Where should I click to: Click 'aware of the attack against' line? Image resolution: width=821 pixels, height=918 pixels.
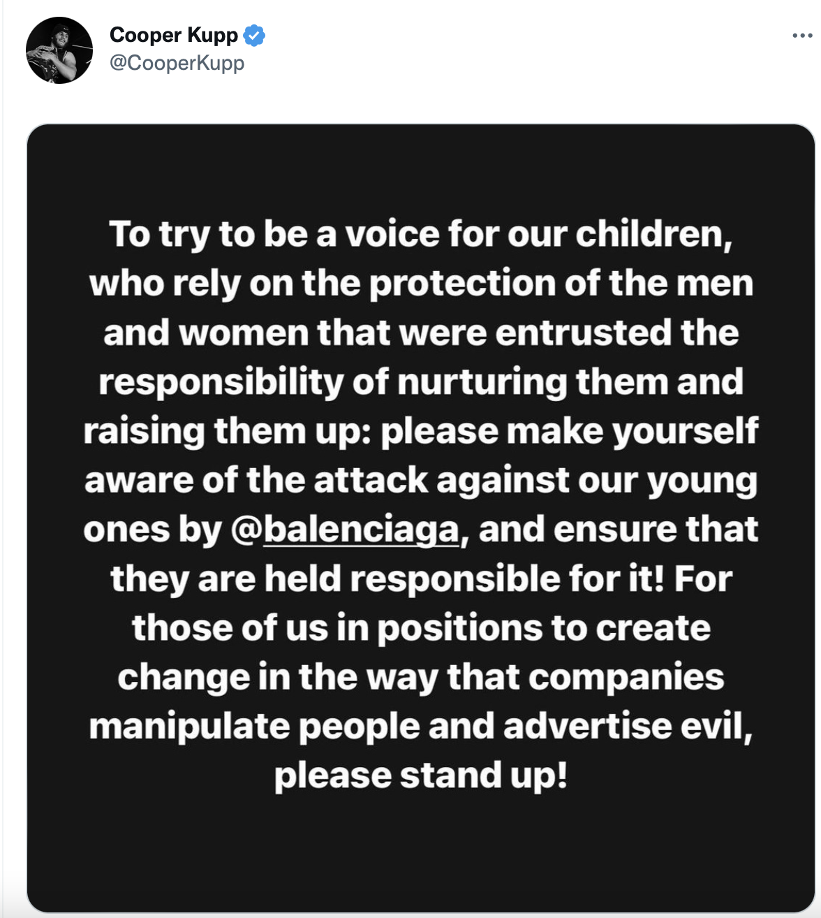[x=420, y=481]
